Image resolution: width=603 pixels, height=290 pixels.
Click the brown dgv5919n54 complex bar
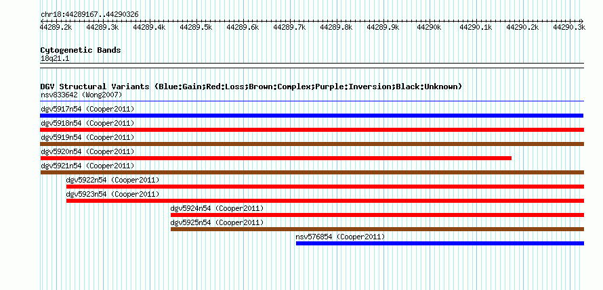(312, 144)
